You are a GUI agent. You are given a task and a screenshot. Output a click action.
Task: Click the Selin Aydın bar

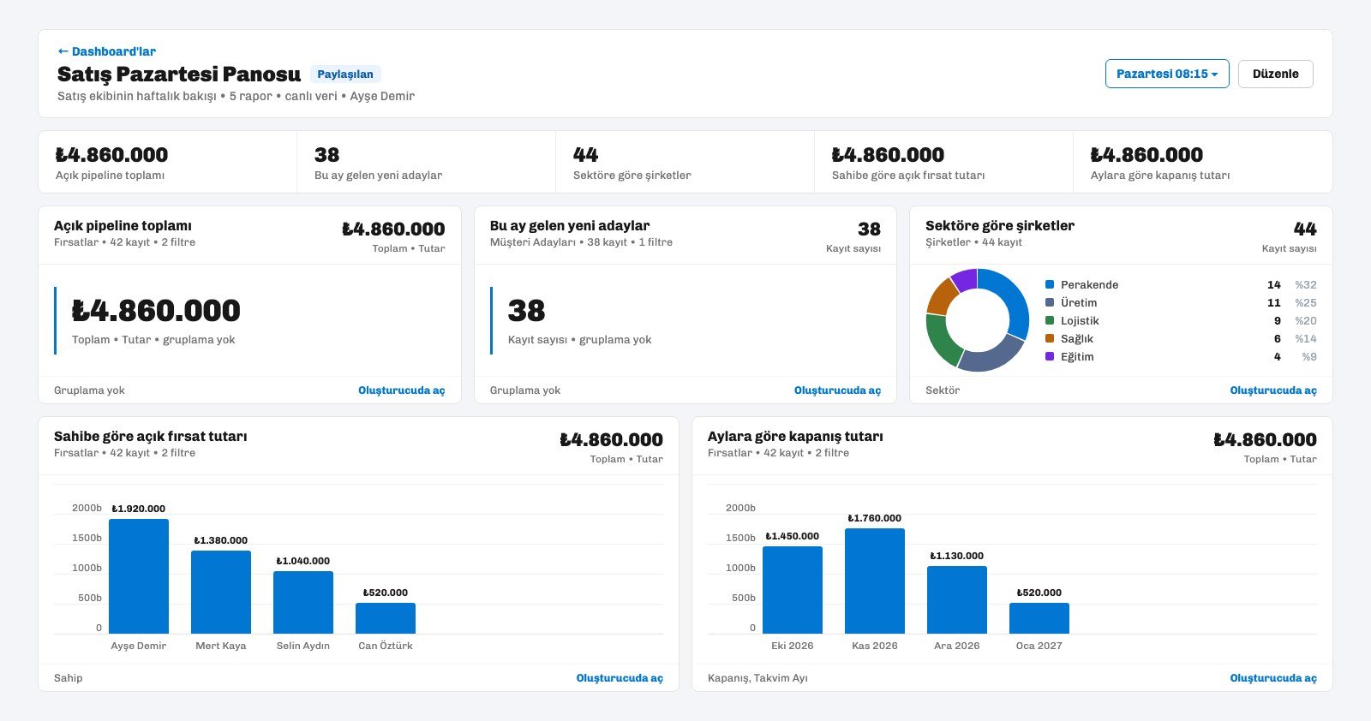coord(303,603)
